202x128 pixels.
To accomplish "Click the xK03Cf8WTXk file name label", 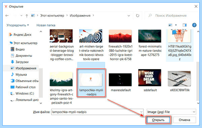I will [180, 90].
